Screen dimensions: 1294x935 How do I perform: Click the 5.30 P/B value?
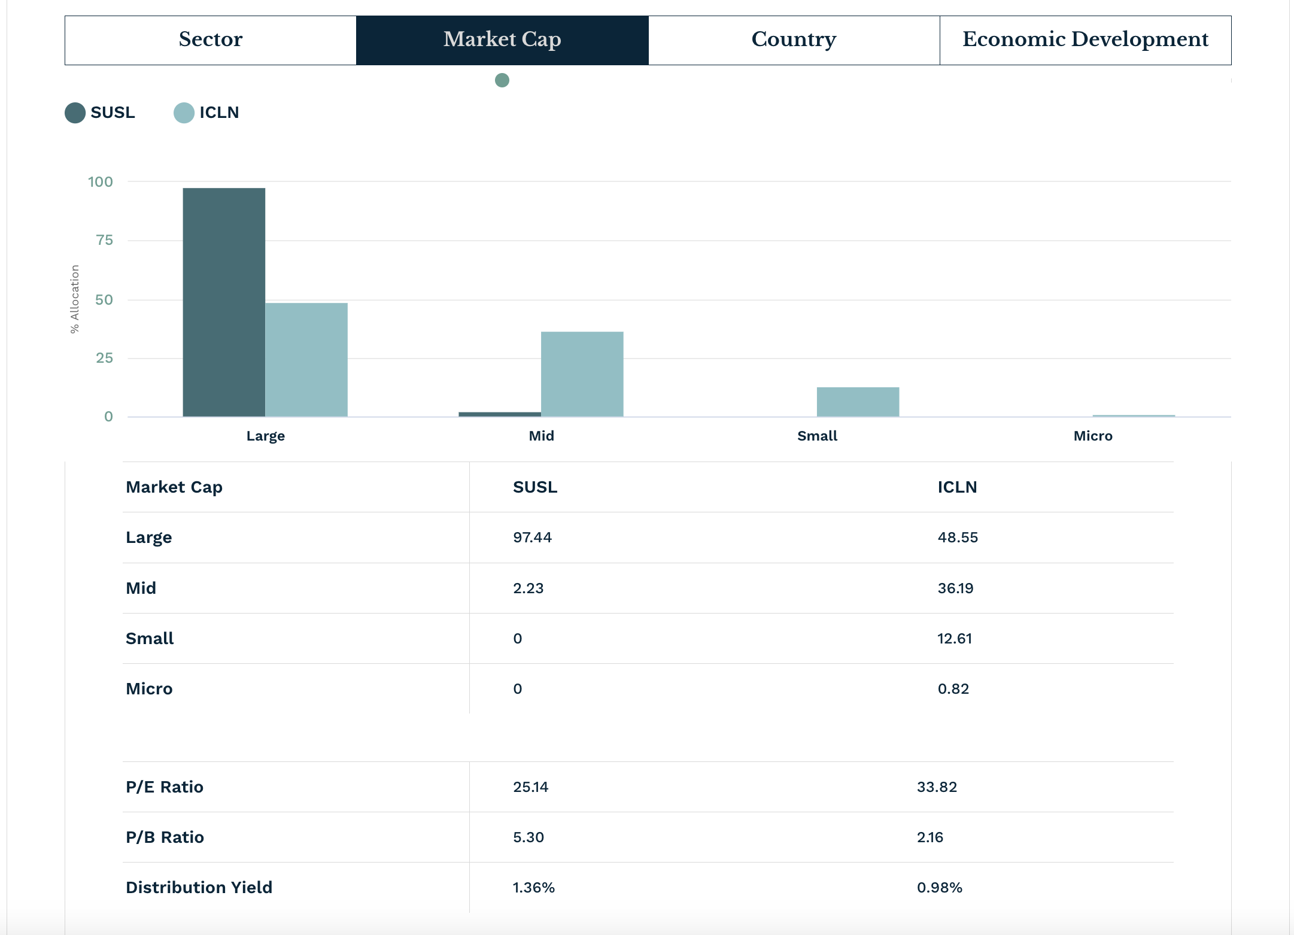(x=528, y=837)
